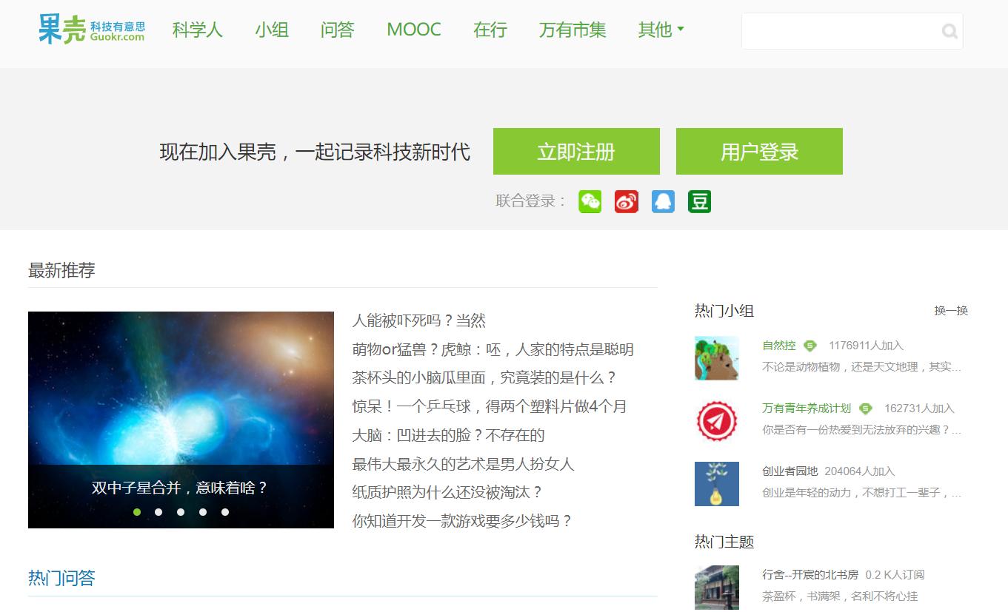This screenshot has width=1008, height=612.
Task: Click the 用户登录 button
Action: (x=759, y=152)
